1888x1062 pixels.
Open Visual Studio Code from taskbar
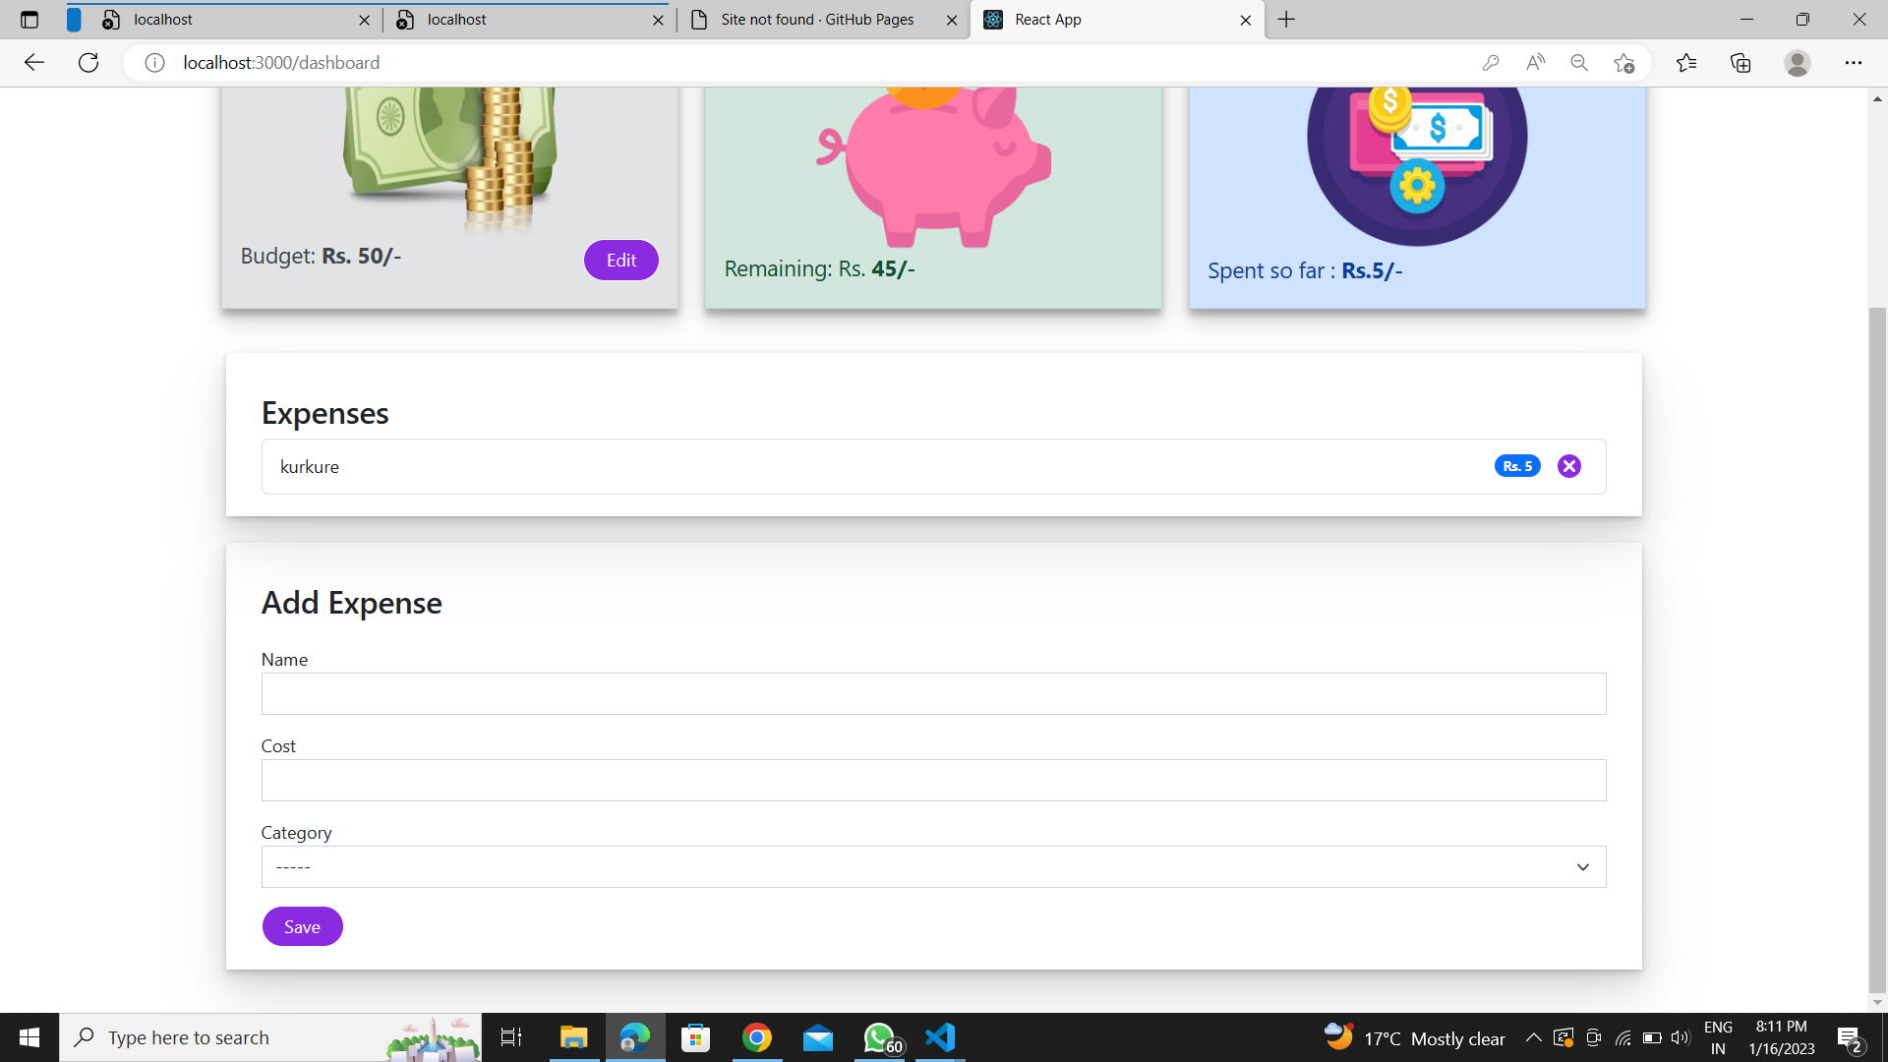click(x=940, y=1037)
